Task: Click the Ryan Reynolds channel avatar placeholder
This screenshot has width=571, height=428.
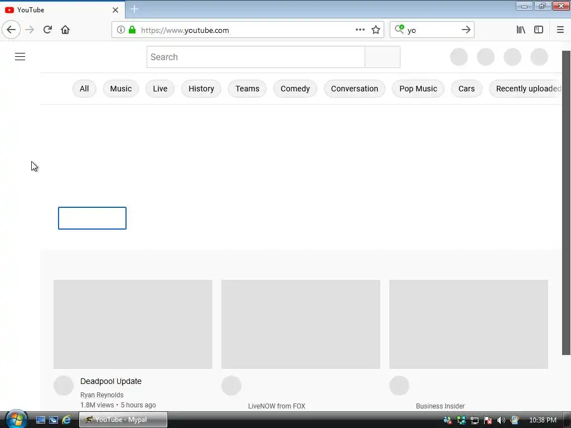Action: 64,386
